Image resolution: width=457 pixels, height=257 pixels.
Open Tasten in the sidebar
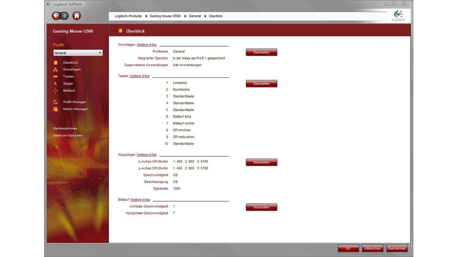click(x=69, y=76)
